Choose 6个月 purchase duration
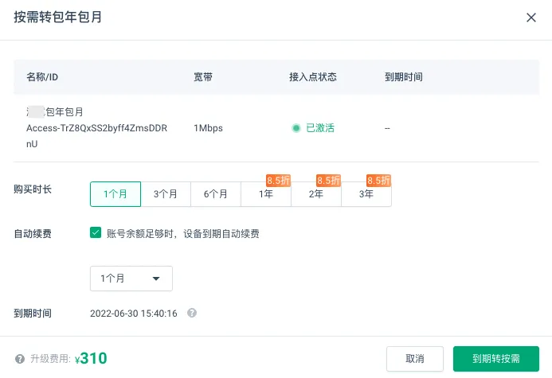 coord(216,194)
